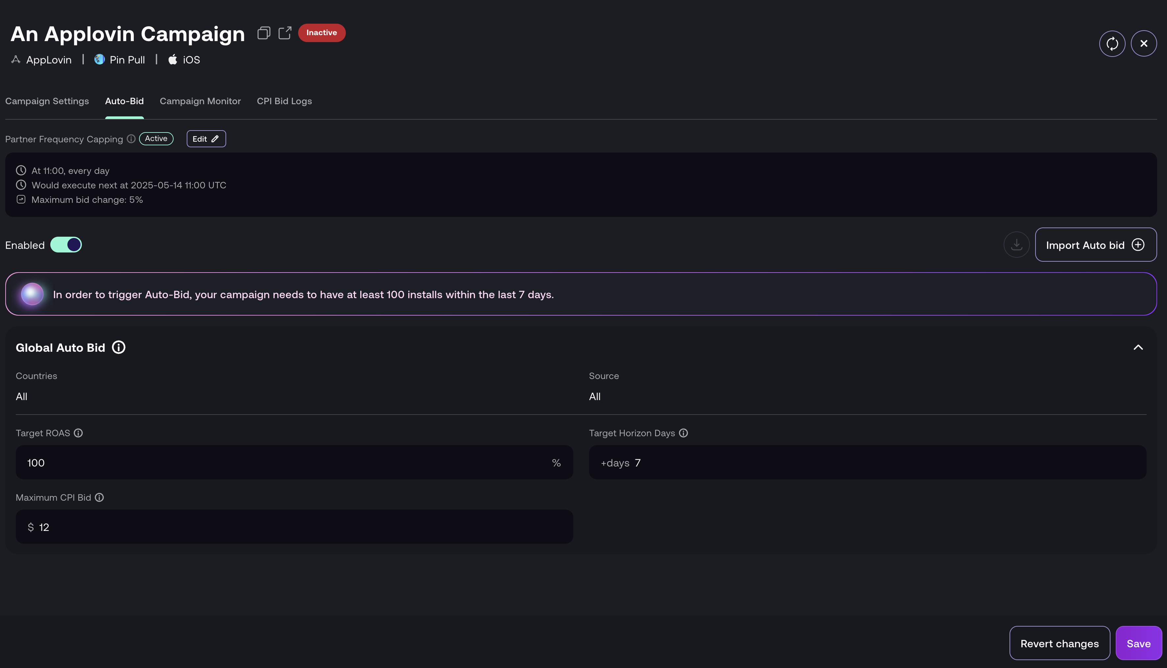1167x668 pixels.
Task: Show Maximum CPI Bid info tooltip
Action: click(x=100, y=497)
